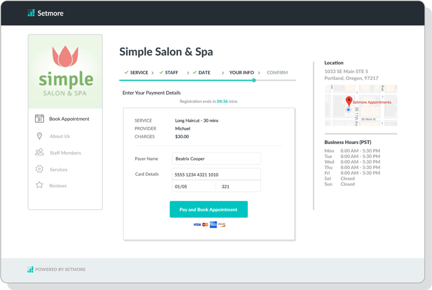The height and width of the screenshot is (290, 432).
Task: Click the green checkmark beside SERVICE
Action: 126,72
